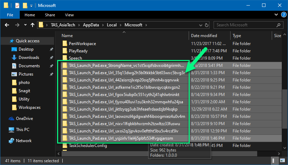
Task: Open the recent locations dropdown
Action: coord(25,25)
